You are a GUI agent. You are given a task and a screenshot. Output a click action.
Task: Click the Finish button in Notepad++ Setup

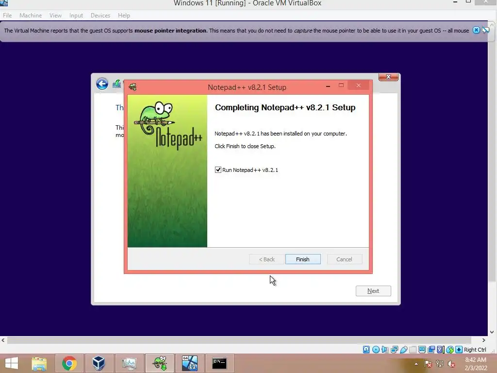(303, 259)
